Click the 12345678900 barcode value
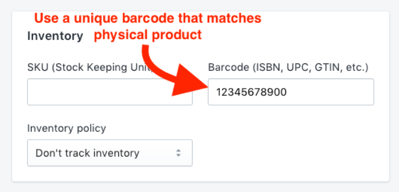The width and height of the screenshot is (399, 192). tap(252, 92)
